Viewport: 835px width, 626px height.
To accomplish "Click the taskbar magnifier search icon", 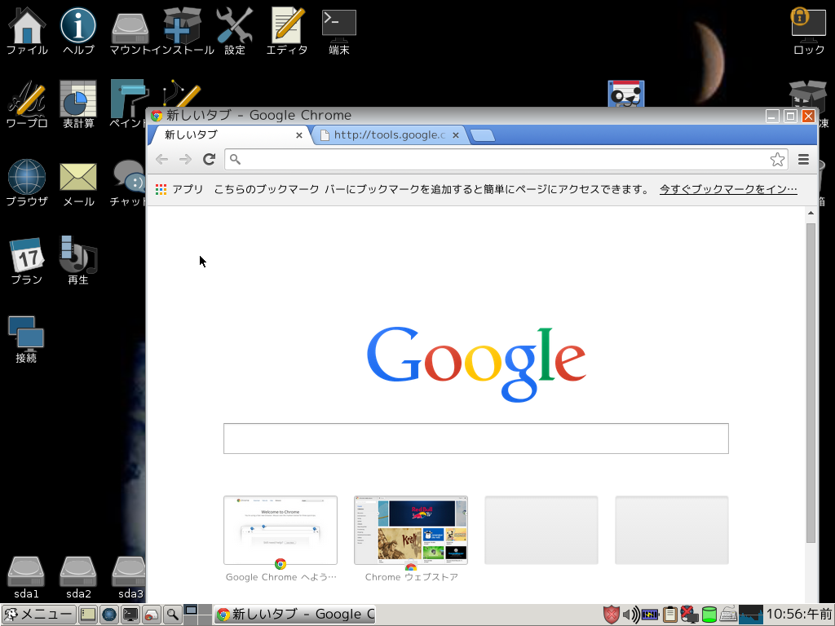I will (x=172, y=615).
